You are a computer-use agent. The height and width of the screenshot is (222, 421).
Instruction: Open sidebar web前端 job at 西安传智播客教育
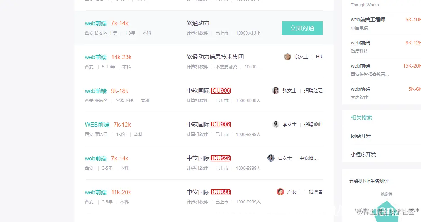tap(360, 66)
